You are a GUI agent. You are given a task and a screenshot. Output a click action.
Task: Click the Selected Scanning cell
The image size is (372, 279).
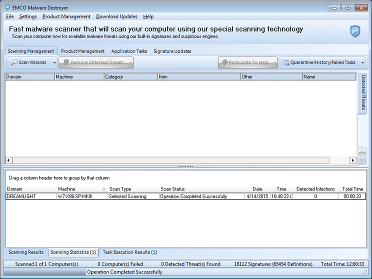(x=133, y=196)
